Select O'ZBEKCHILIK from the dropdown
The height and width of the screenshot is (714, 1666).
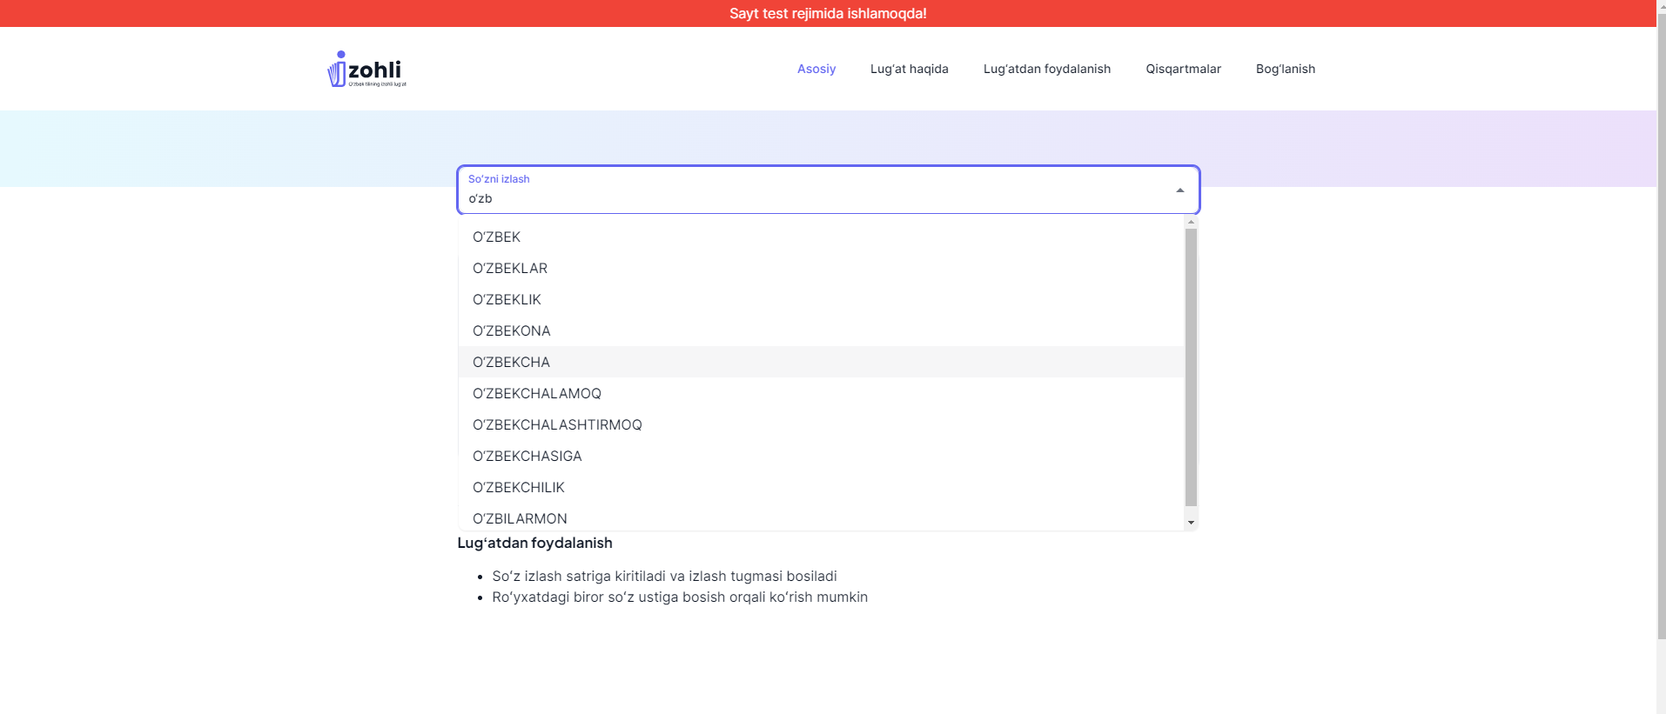click(519, 487)
